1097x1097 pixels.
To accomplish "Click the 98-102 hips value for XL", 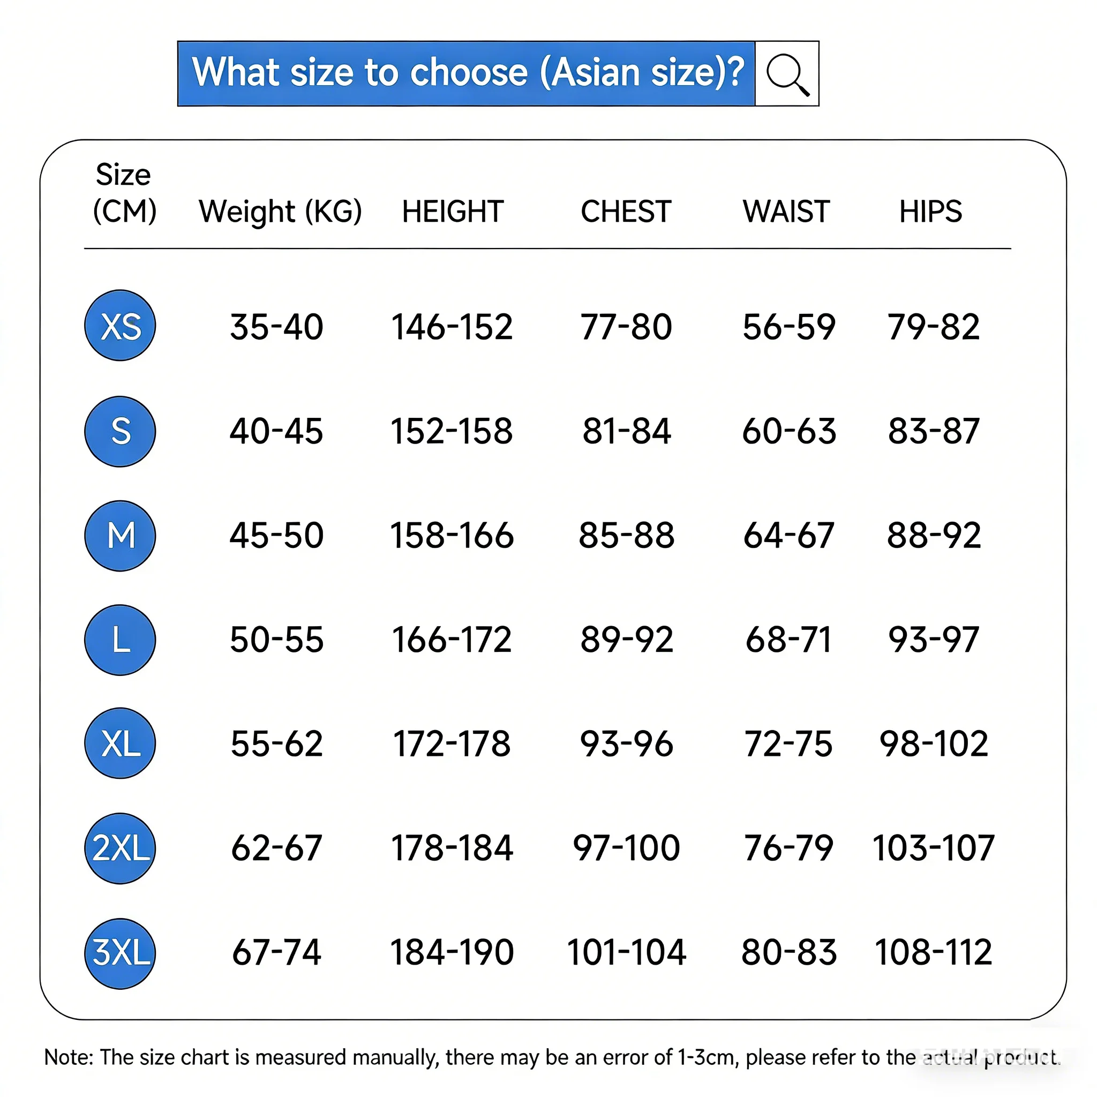I will (934, 744).
